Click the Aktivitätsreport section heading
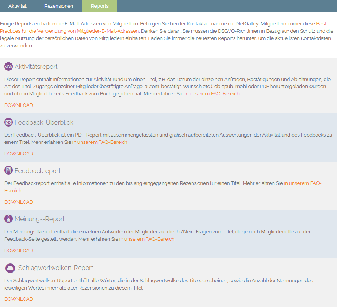338x308 pixels. (36, 67)
